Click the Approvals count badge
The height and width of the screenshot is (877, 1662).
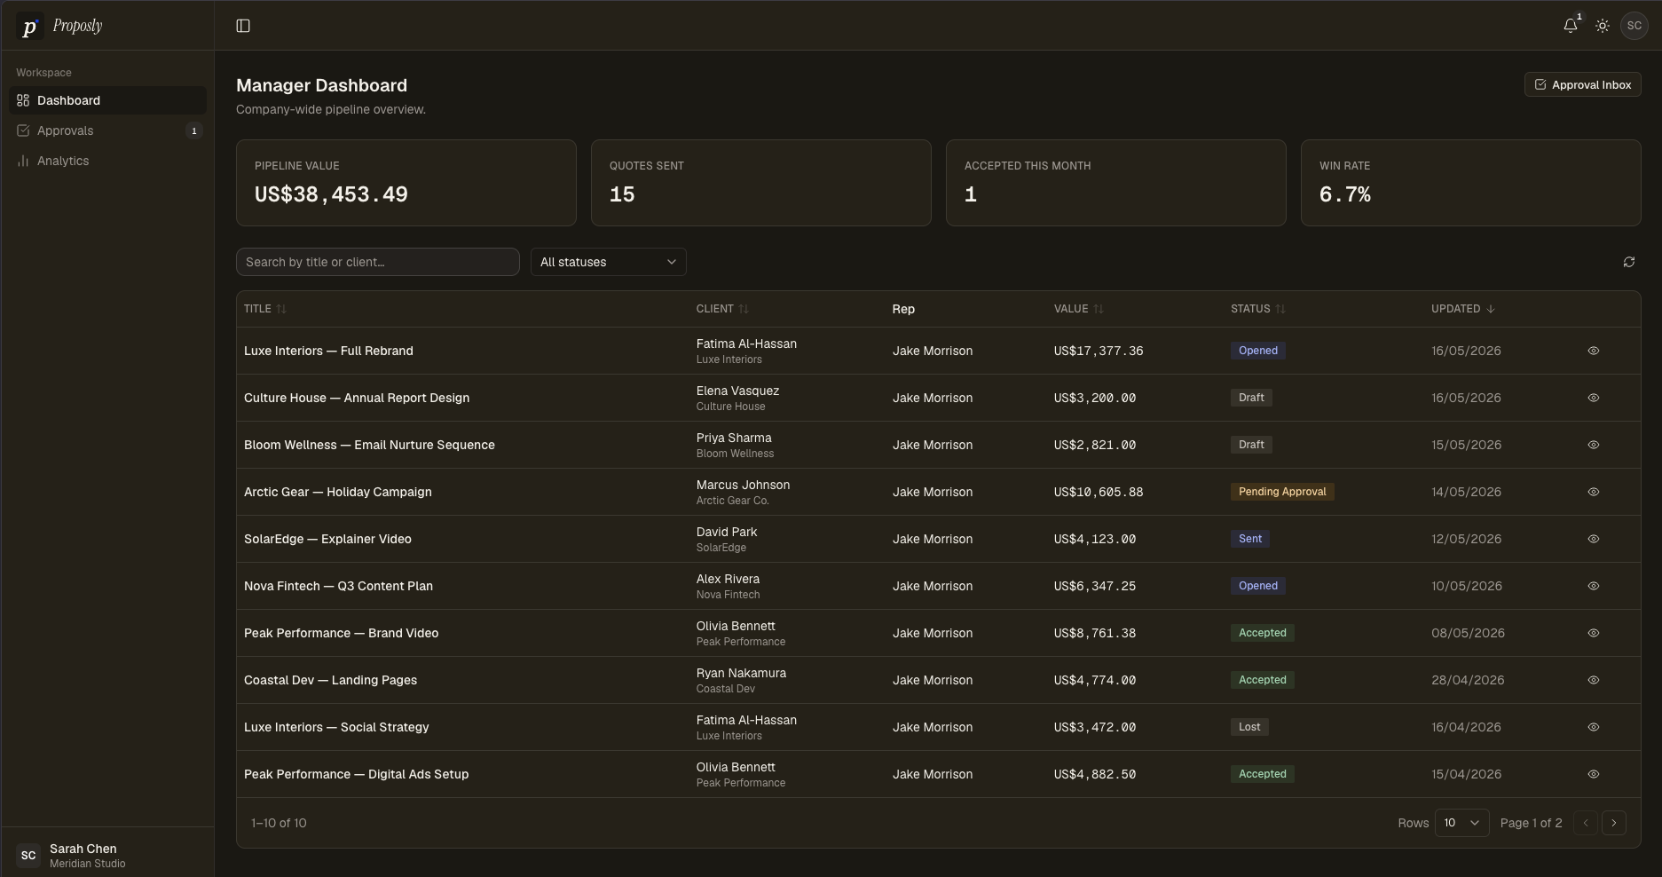tap(194, 130)
